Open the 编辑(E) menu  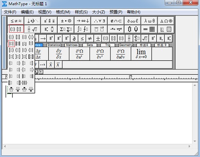click(27, 12)
